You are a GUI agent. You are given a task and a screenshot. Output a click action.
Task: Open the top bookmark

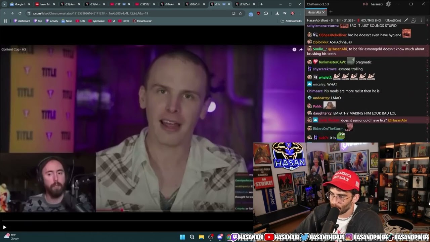point(38,21)
